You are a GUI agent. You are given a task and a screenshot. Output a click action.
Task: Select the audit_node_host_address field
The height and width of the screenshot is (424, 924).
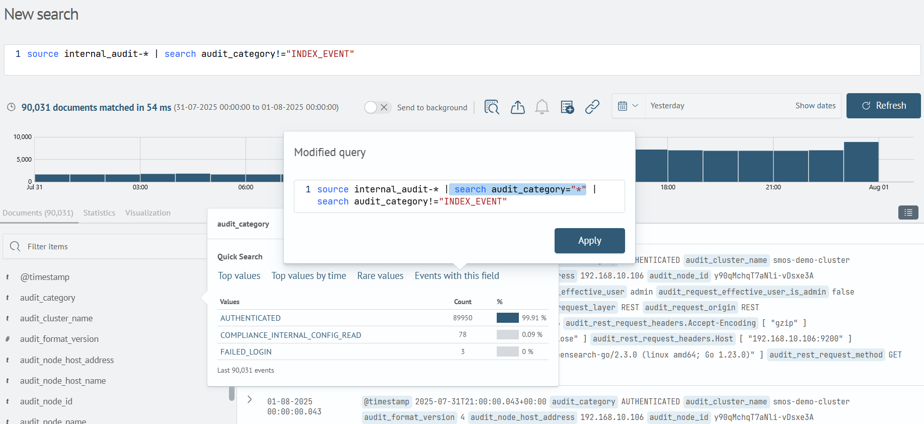[67, 360]
